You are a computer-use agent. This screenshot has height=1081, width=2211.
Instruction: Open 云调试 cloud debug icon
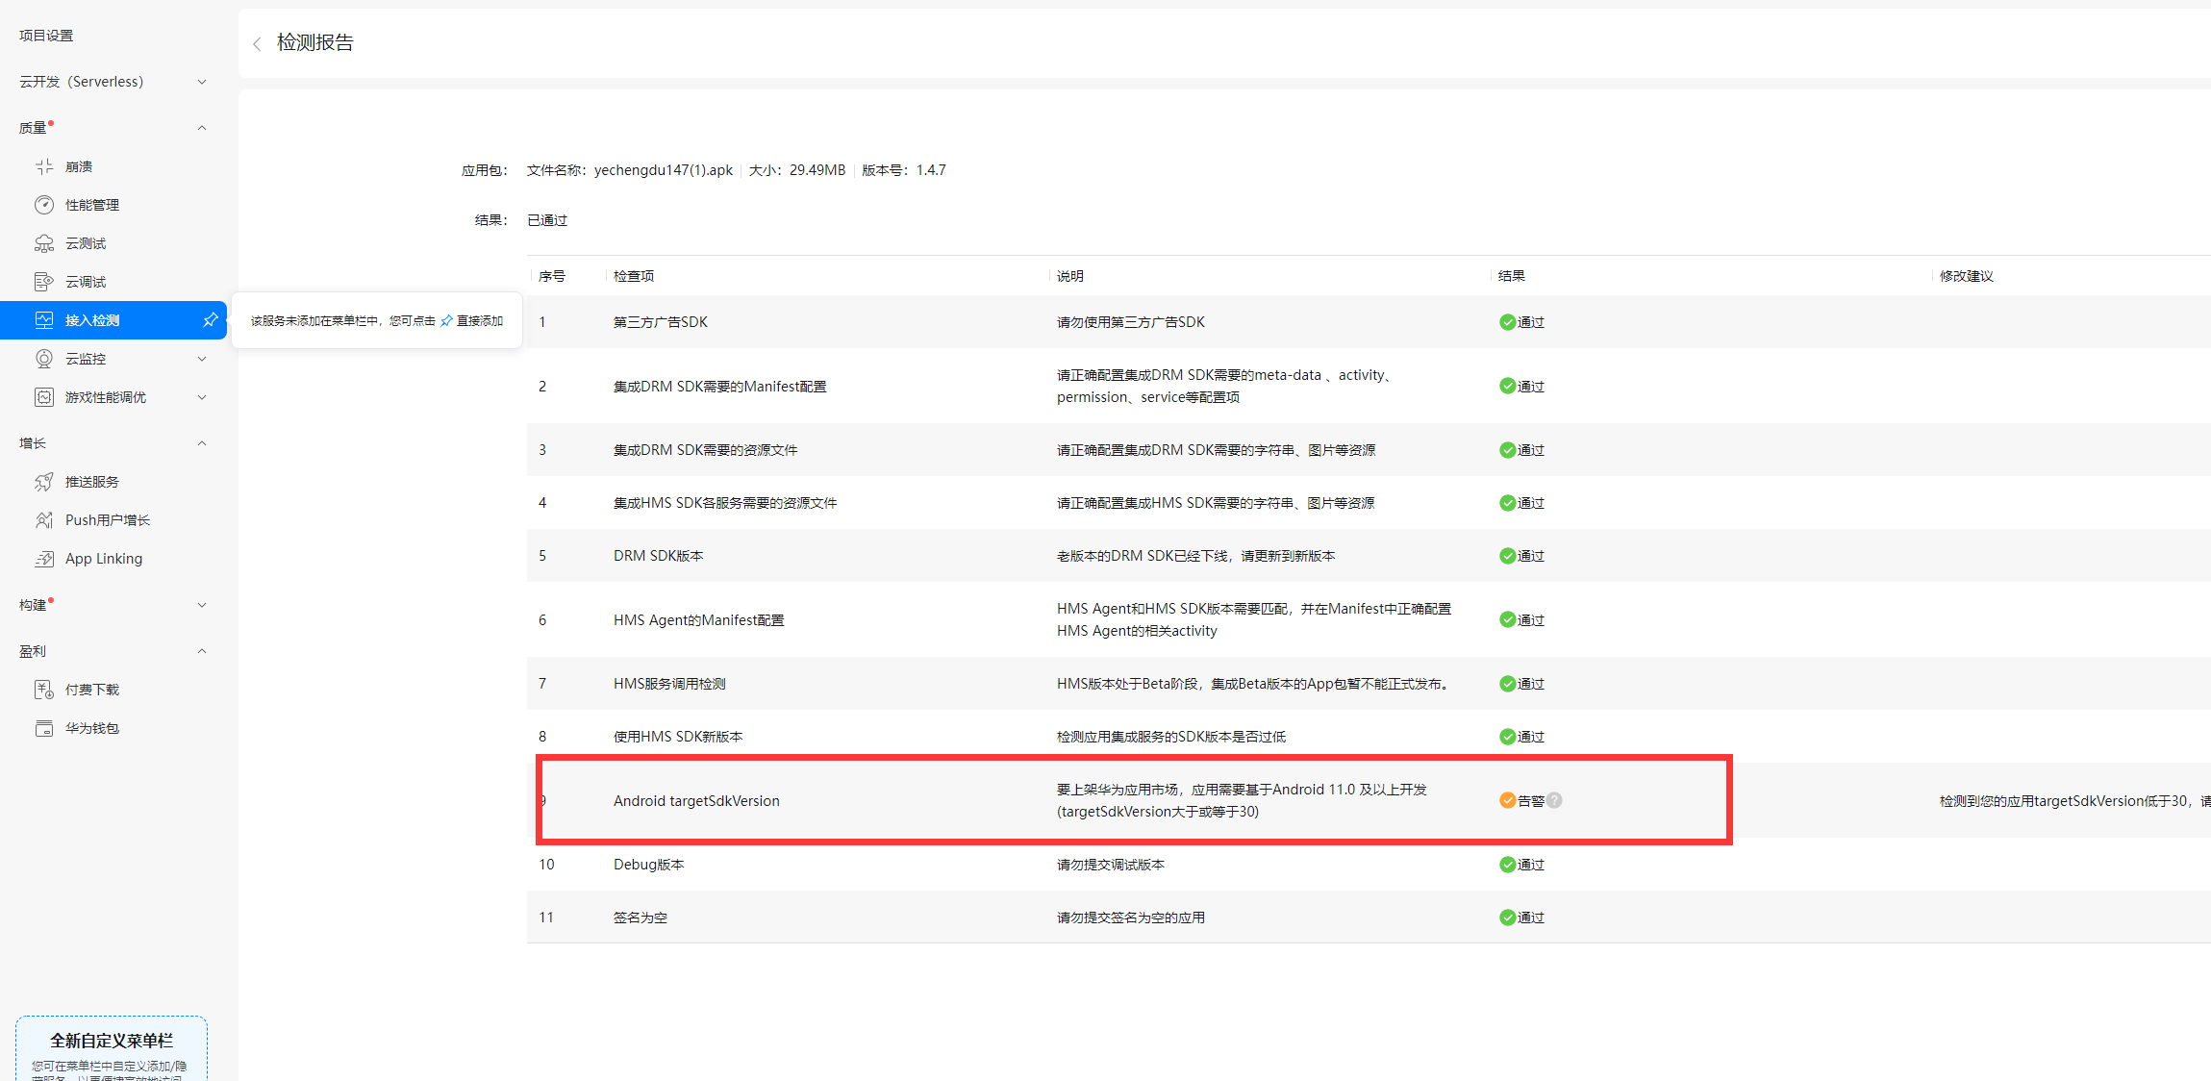[x=44, y=282]
